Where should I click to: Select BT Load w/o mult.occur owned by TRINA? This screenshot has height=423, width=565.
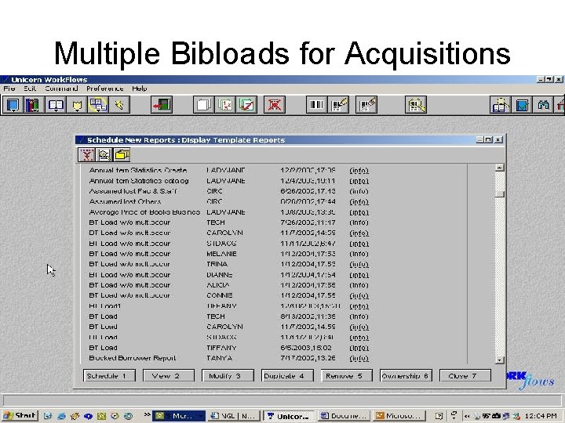[x=229, y=265]
